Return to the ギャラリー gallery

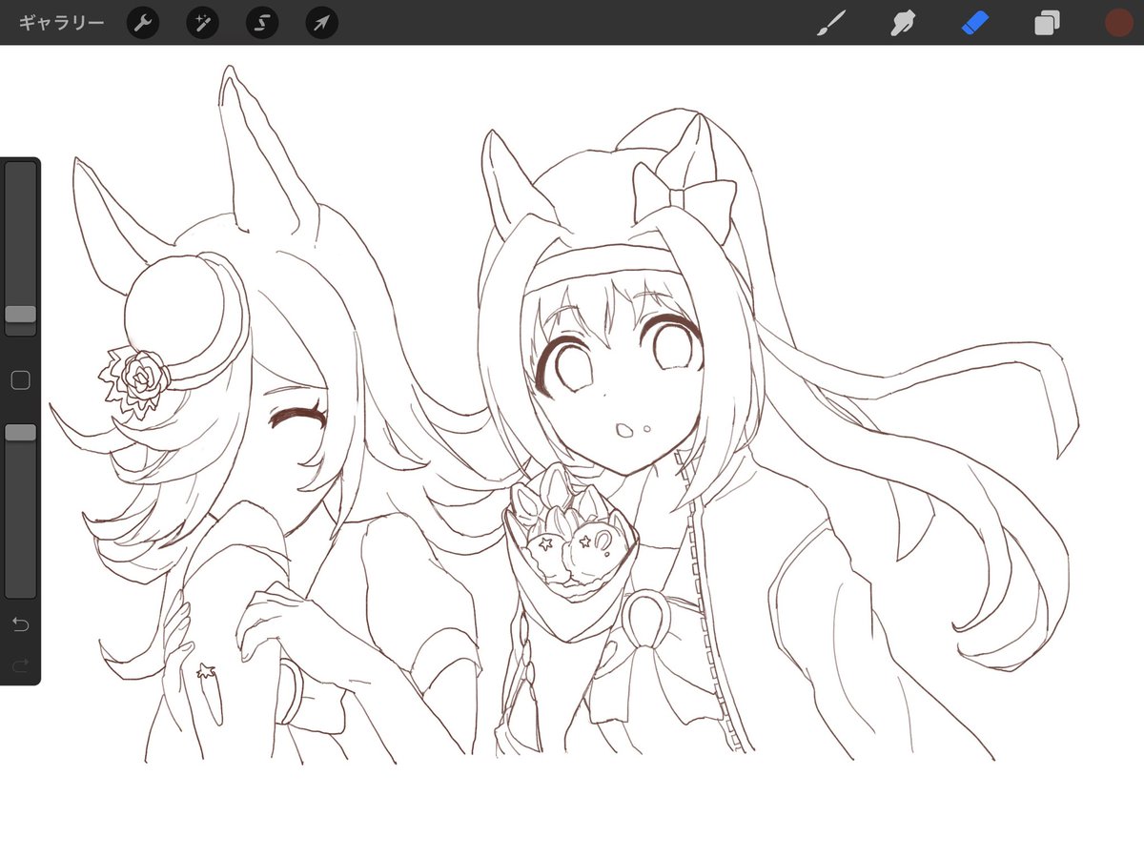coord(62,23)
